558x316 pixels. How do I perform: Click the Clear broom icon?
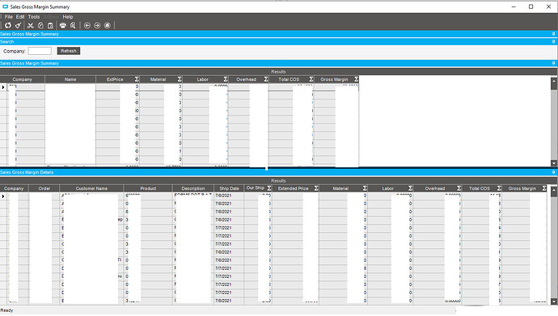click(18, 25)
